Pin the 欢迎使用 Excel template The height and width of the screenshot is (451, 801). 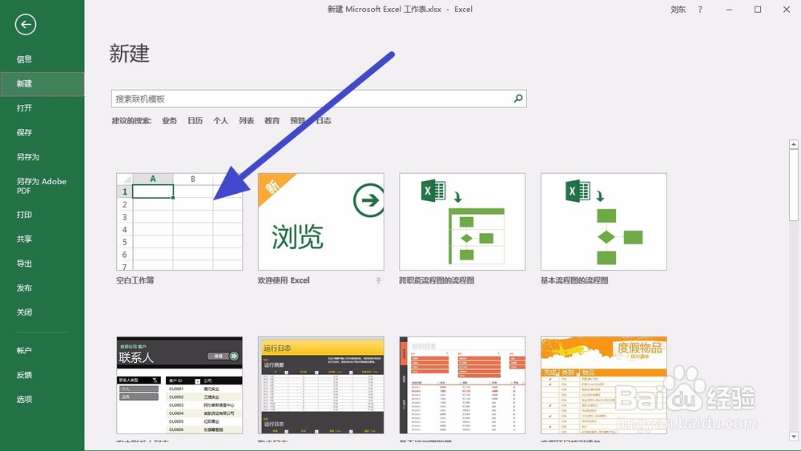click(x=379, y=280)
